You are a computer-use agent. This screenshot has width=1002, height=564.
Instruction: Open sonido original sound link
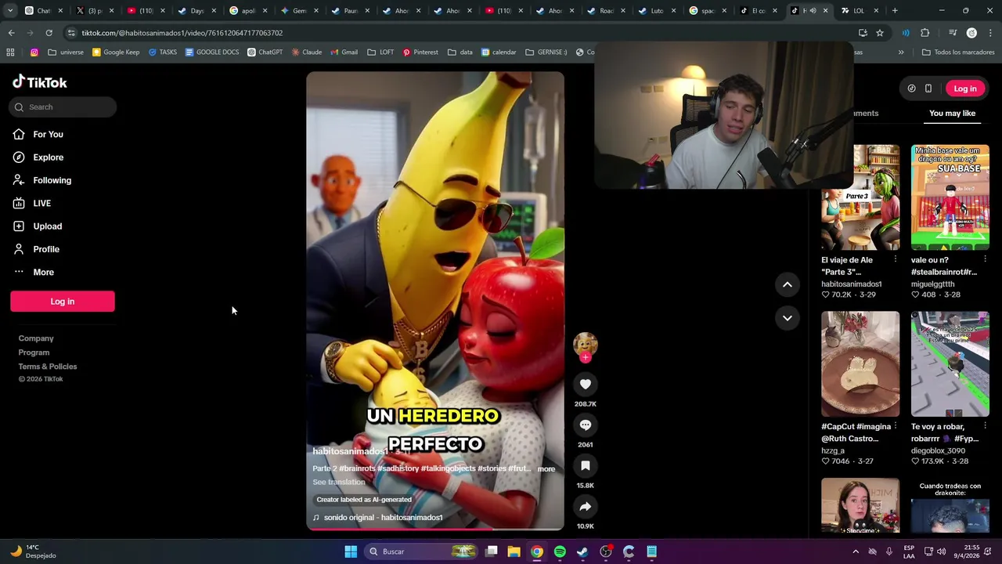pos(378,518)
